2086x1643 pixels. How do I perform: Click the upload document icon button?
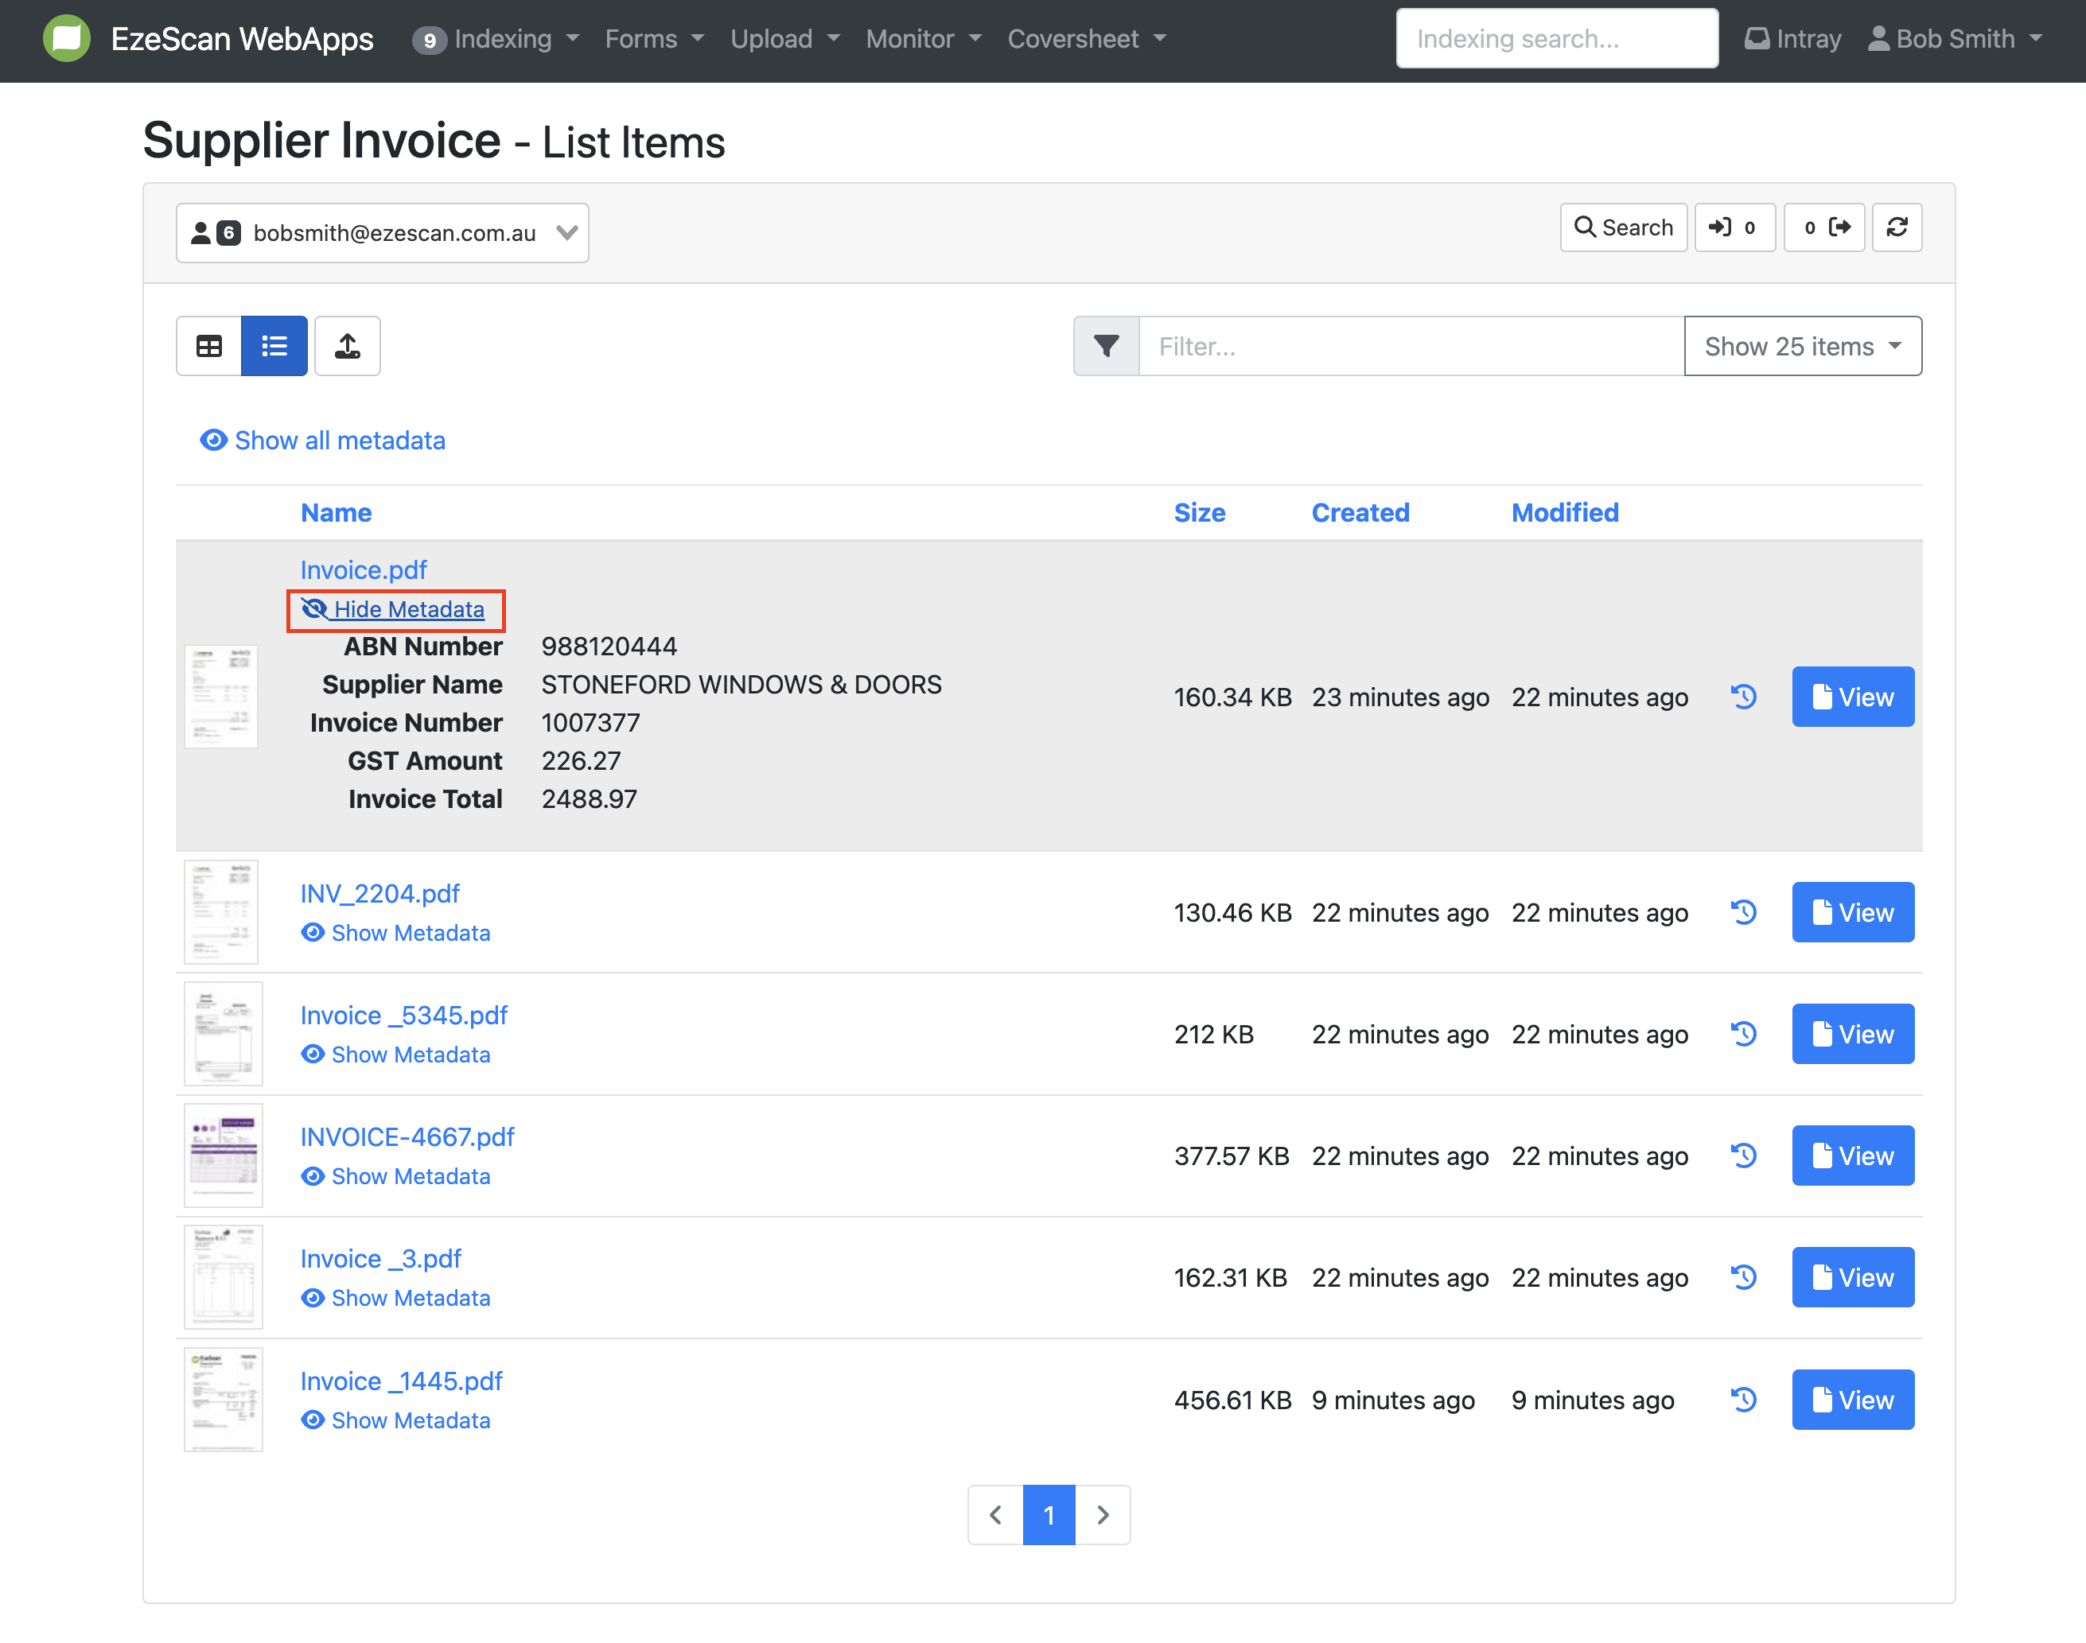tap(348, 346)
